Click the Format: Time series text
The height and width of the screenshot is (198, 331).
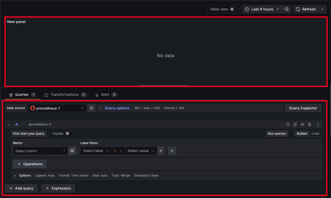73,176
